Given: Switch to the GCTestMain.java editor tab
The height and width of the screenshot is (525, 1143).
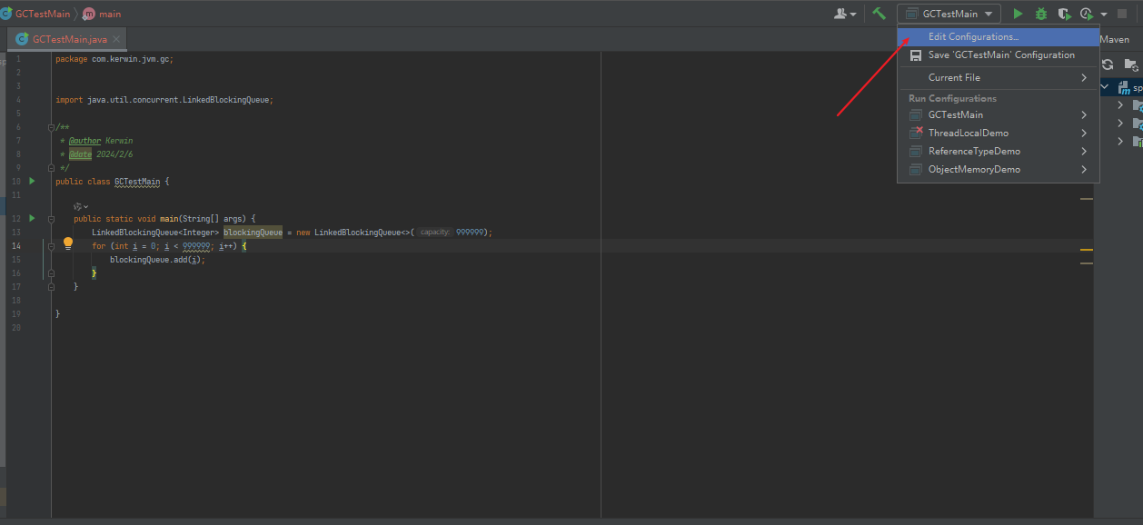Looking at the screenshot, I should 69,40.
